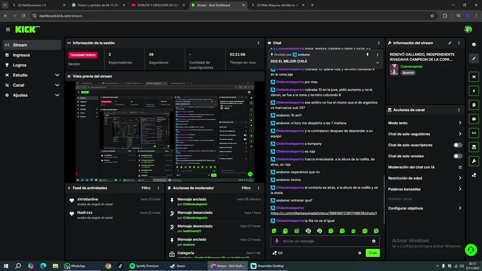The height and width of the screenshot is (271, 482).
Task: Toggle the notes widget icon in sidebar
Action: click(474, 105)
